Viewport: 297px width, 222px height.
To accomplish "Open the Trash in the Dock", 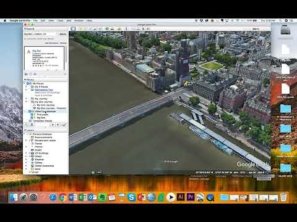I will [x=284, y=197].
